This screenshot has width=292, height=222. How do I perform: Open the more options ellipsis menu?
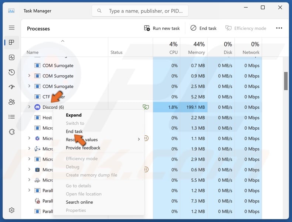(x=279, y=28)
